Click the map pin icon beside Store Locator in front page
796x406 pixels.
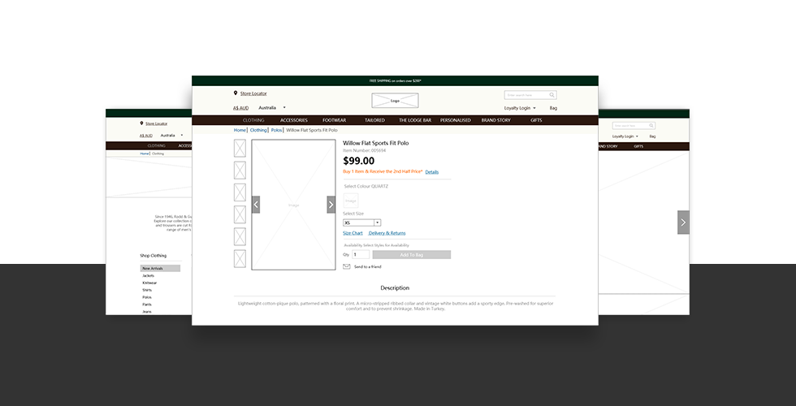[x=236, y=93]
